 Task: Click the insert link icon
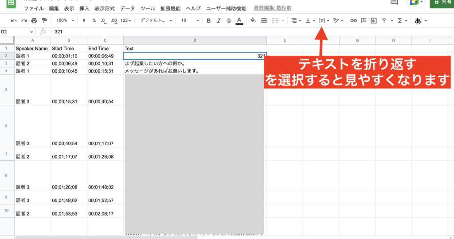[x=353, y=20]
